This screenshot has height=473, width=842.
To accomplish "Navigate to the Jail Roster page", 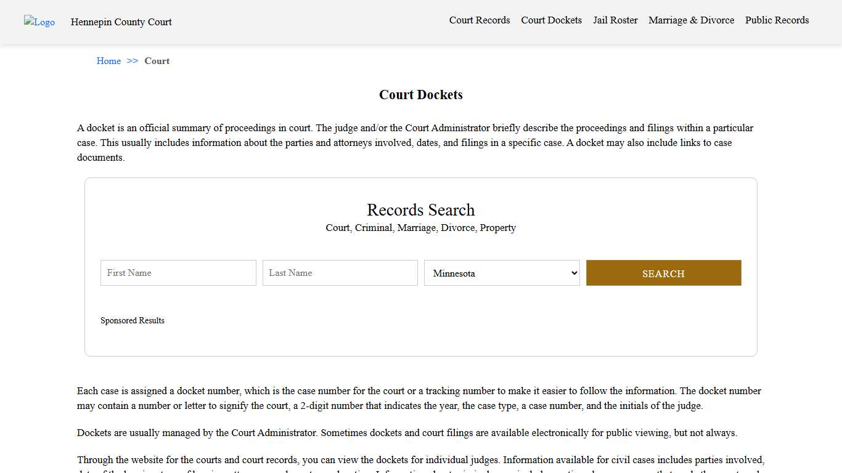I will [x=615, y=20].
